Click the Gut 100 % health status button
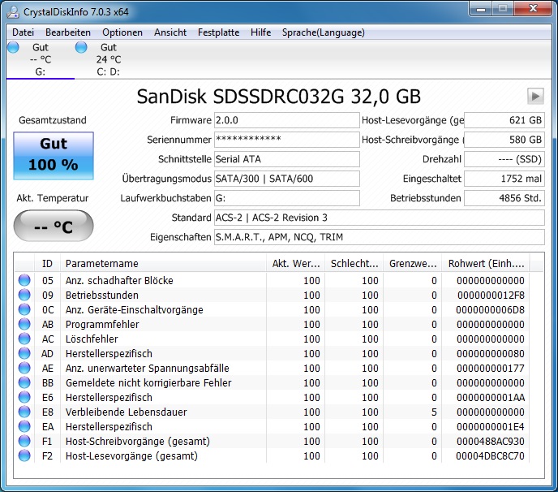Viewport: 558px width, 492px height. (x=54, y=156)
